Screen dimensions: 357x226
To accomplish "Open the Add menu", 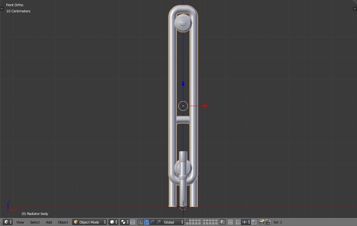I will coord(49,222).
